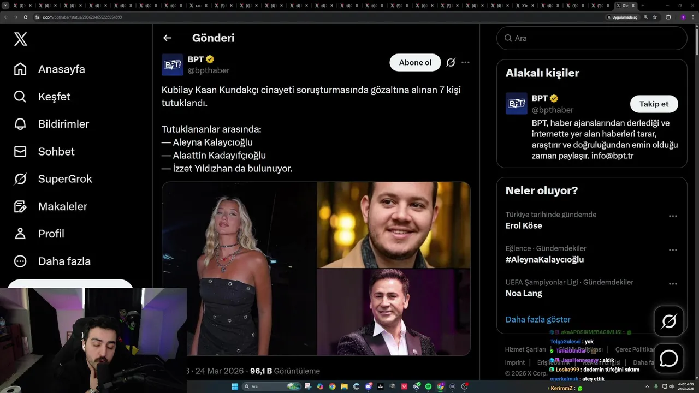The height and width of the screenshot is (393, 699).
Task: Click Keşfet menu label
Action: coord(54,97)
